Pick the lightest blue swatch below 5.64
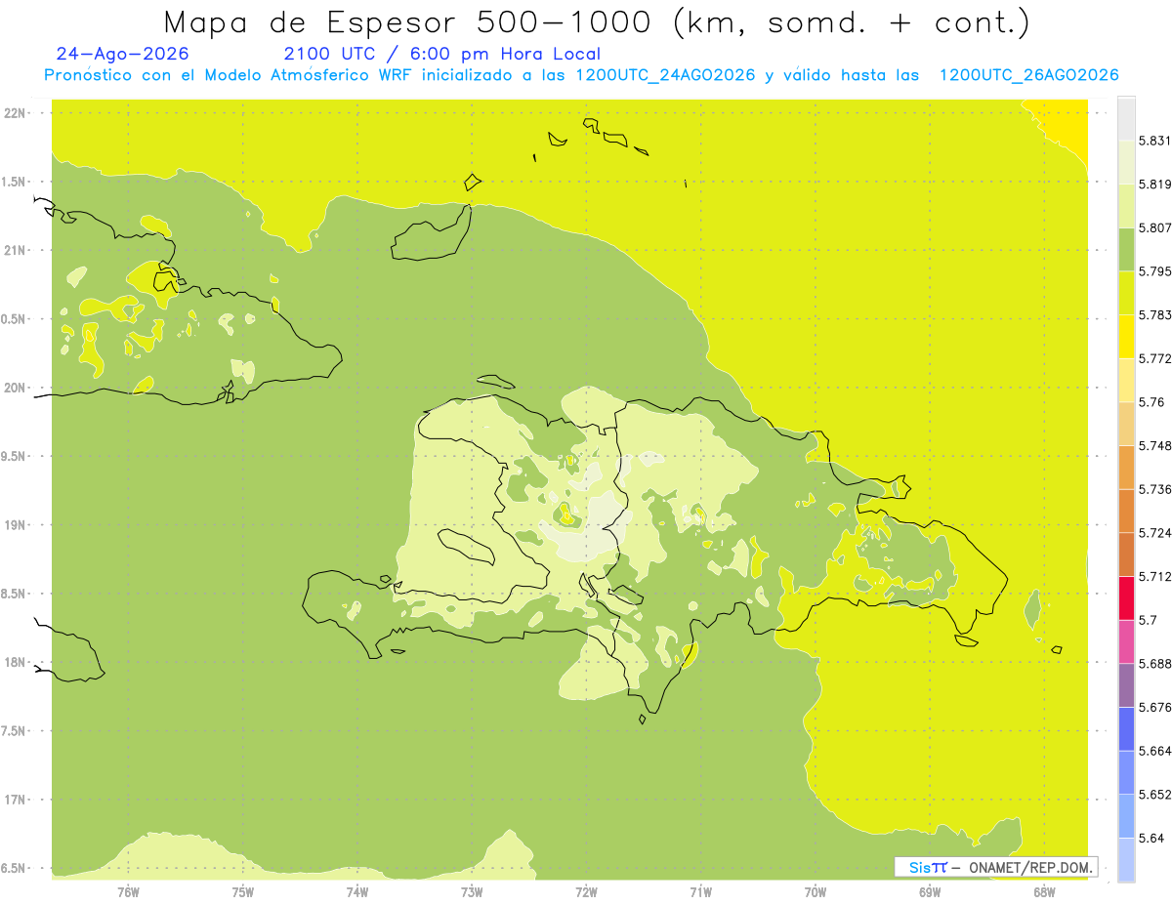This screenshot has width=1172, height=905. click(x=1126, y=860)
